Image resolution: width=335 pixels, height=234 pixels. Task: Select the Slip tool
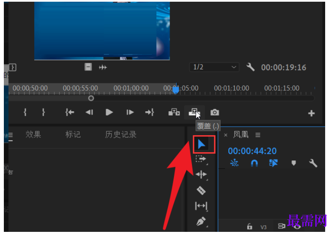point(201,206)
